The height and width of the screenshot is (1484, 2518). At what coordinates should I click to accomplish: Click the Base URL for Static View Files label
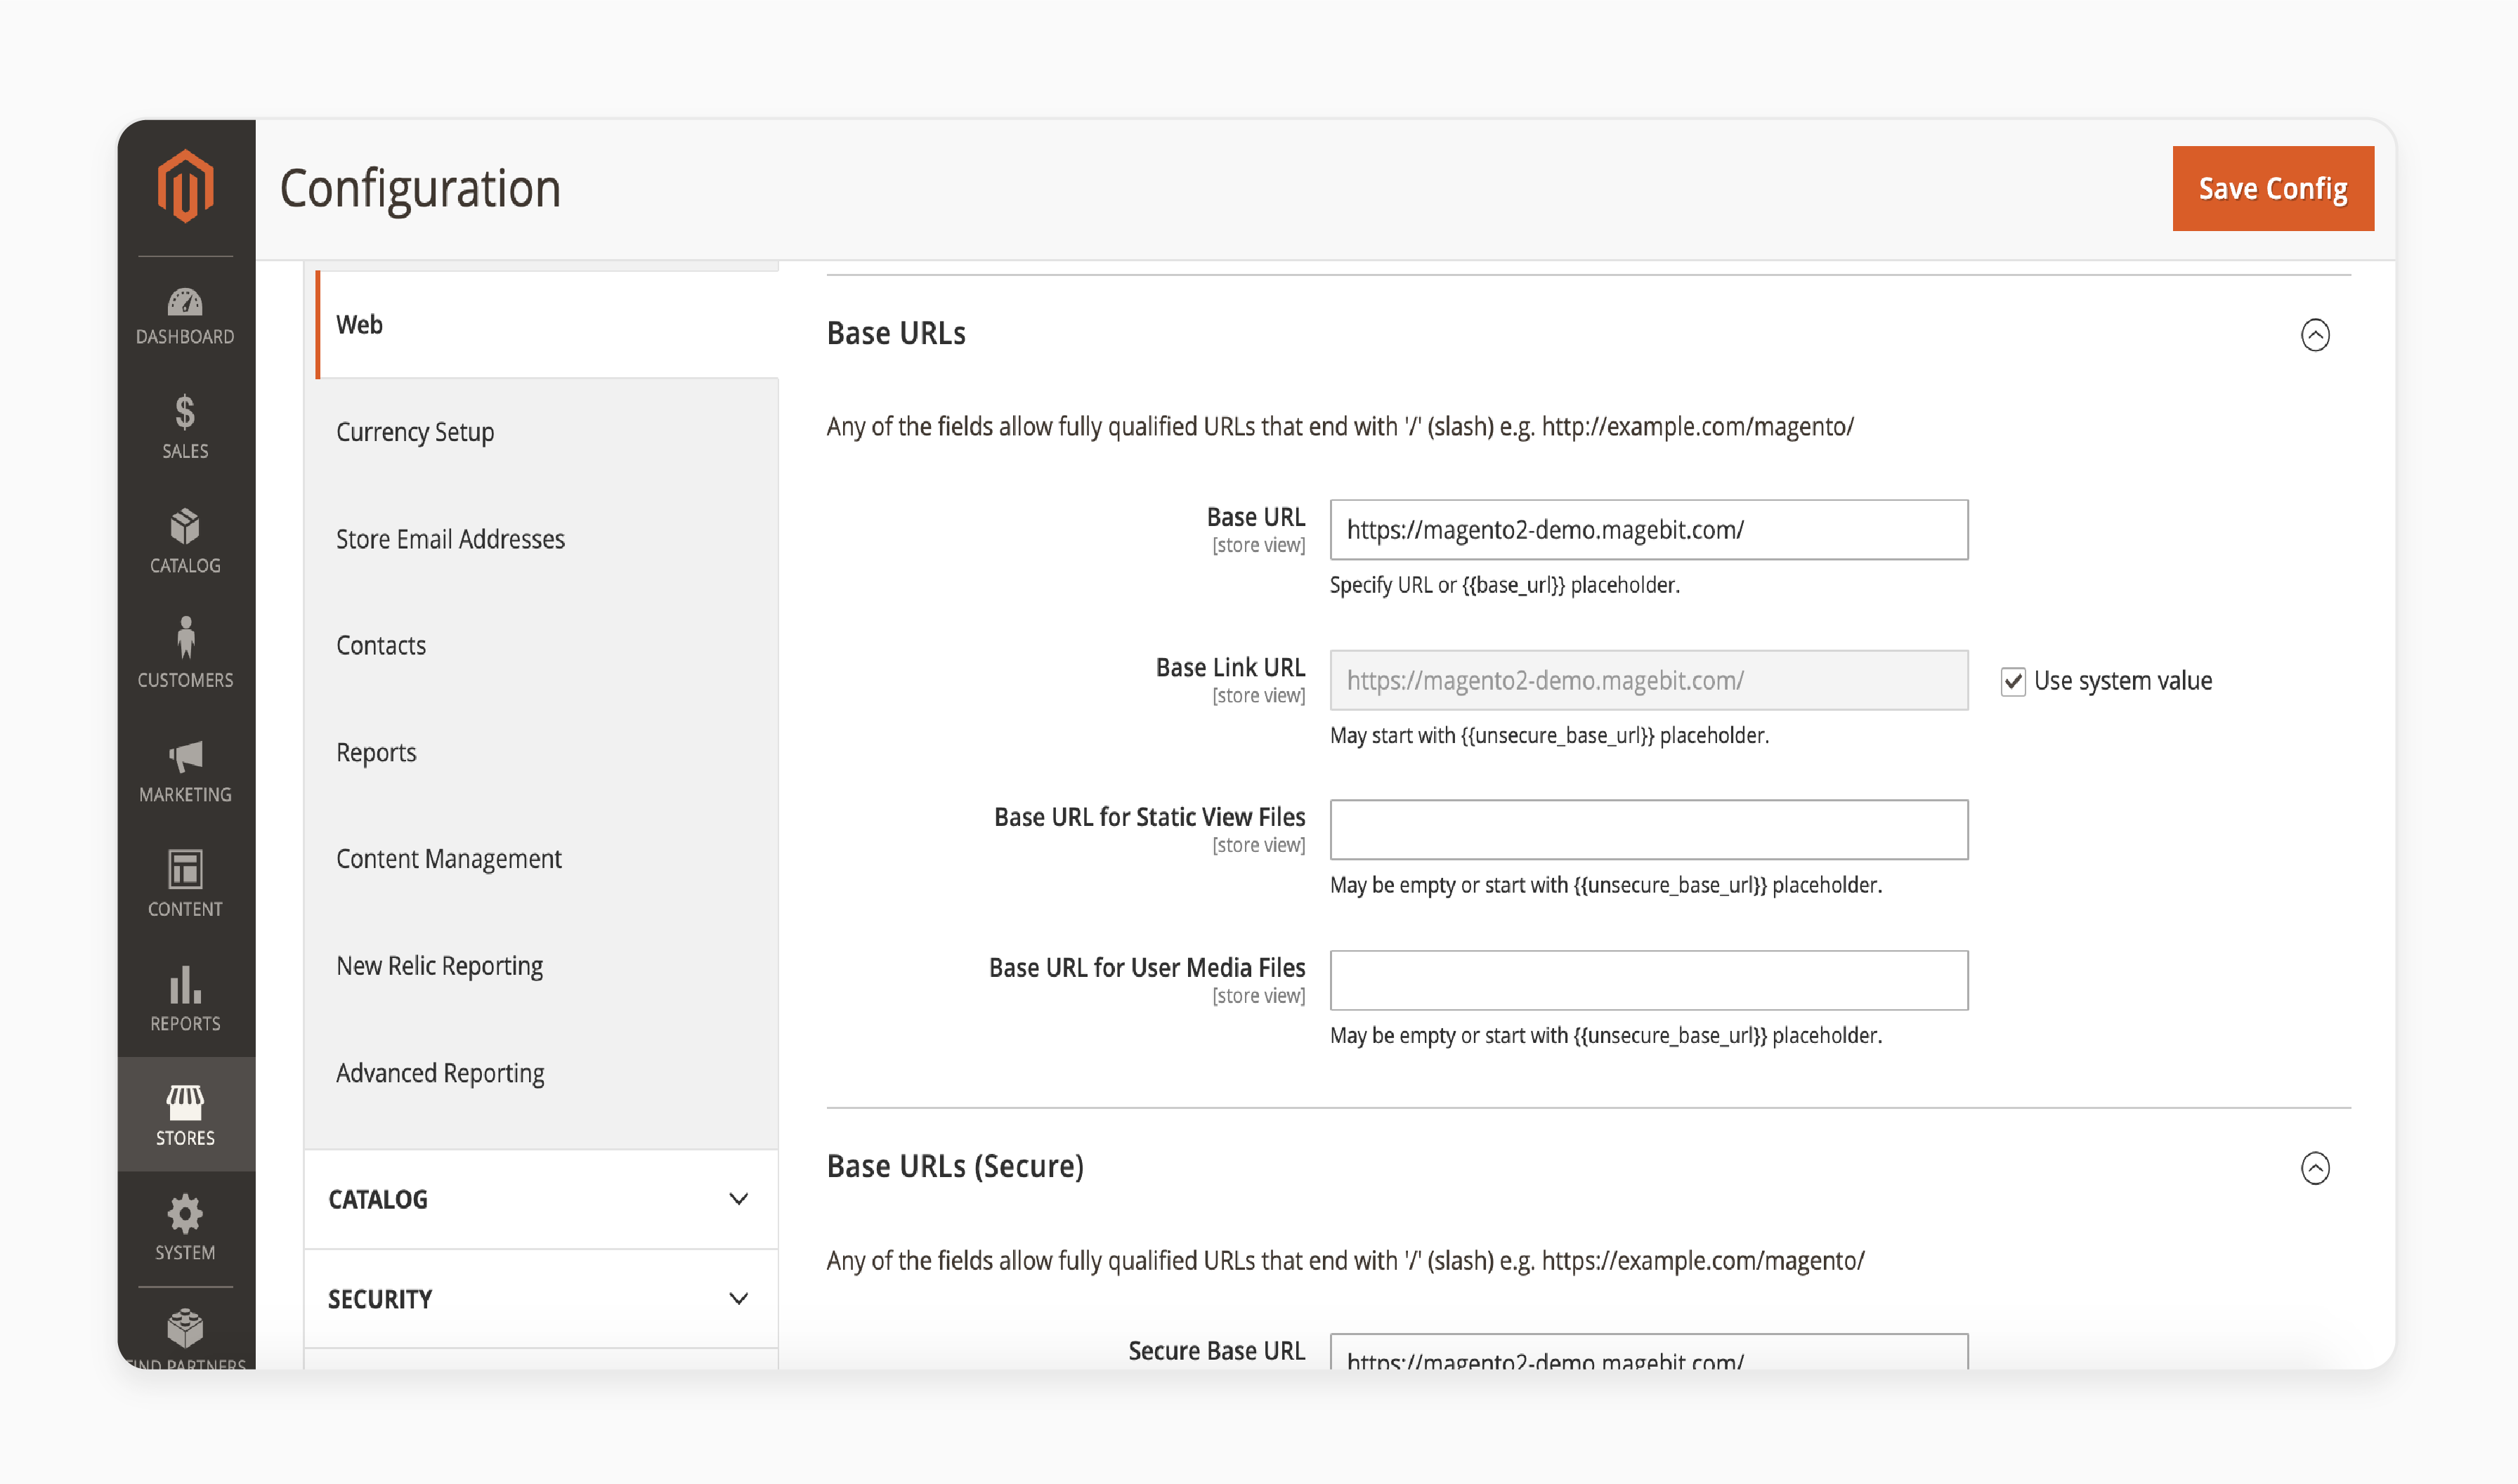[x=1149, y=818]
